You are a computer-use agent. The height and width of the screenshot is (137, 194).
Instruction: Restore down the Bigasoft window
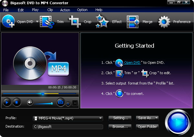click(179, 2)
